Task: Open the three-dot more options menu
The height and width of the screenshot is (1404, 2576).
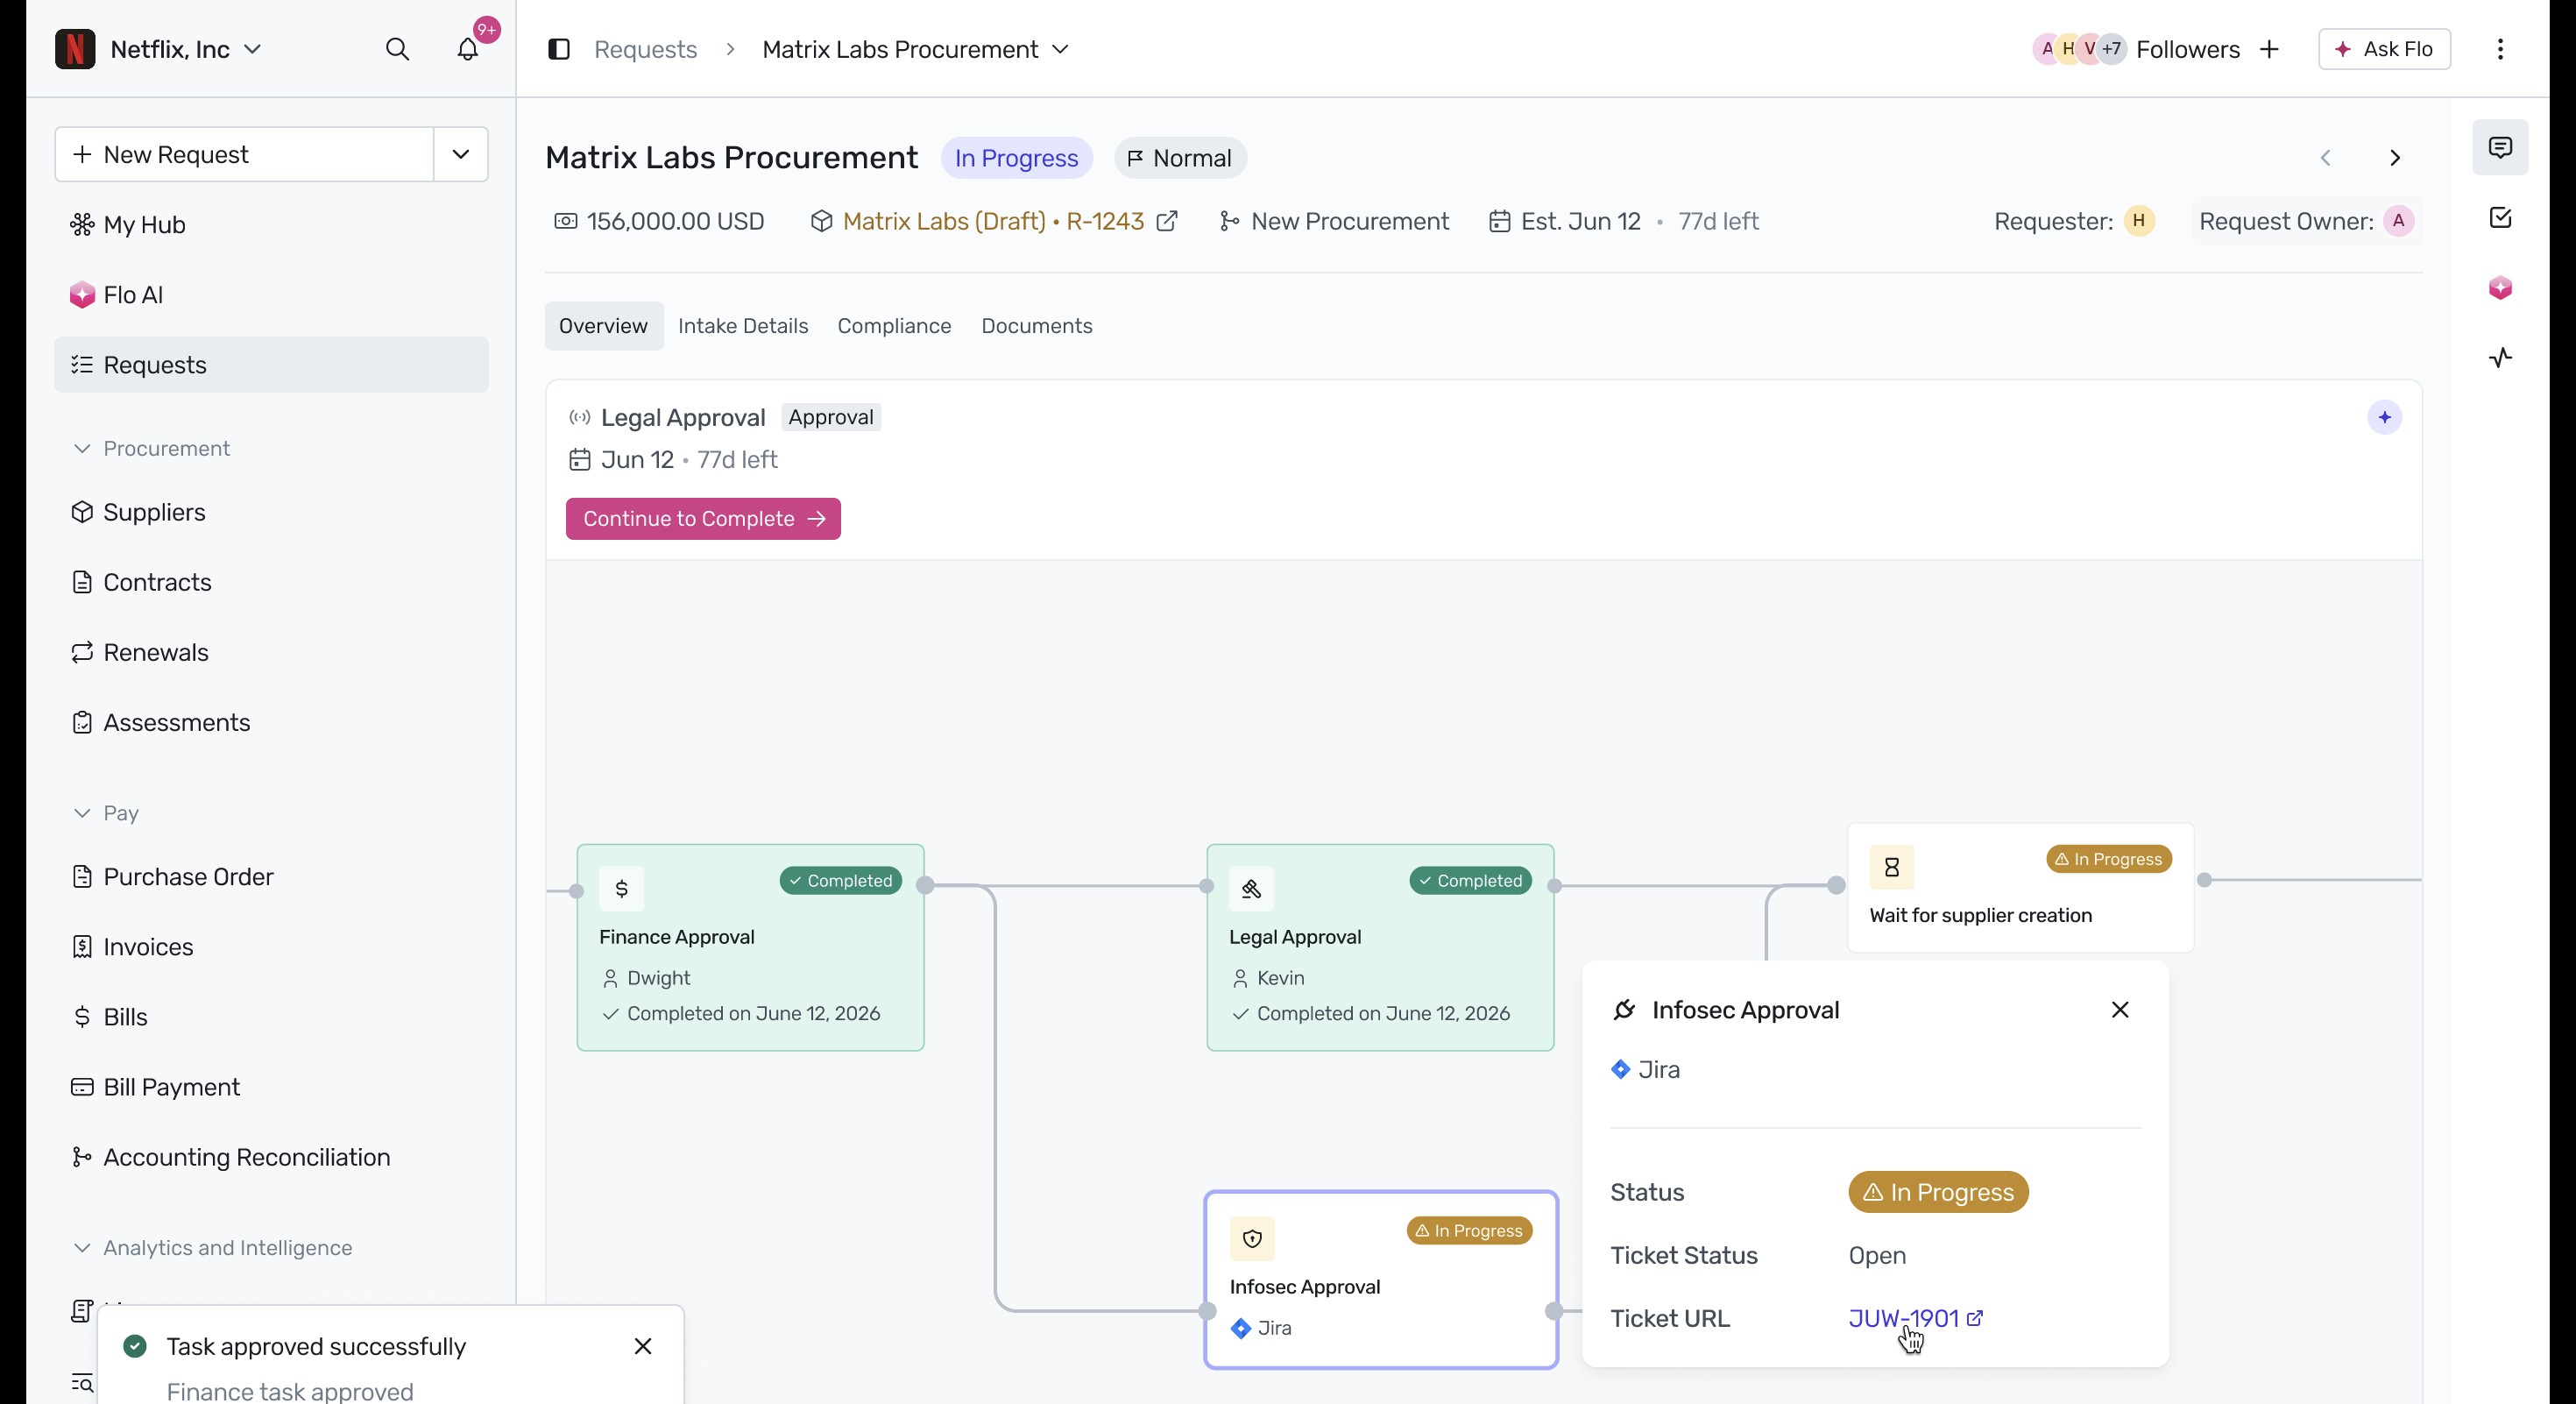Action: point(2500,49)
